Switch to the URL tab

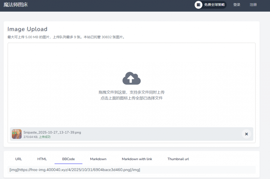click(18, 159)
